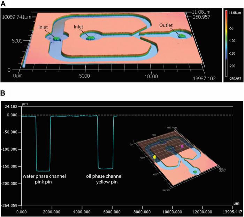Click the pink pin on the inset map

click(x=182, y=146)
